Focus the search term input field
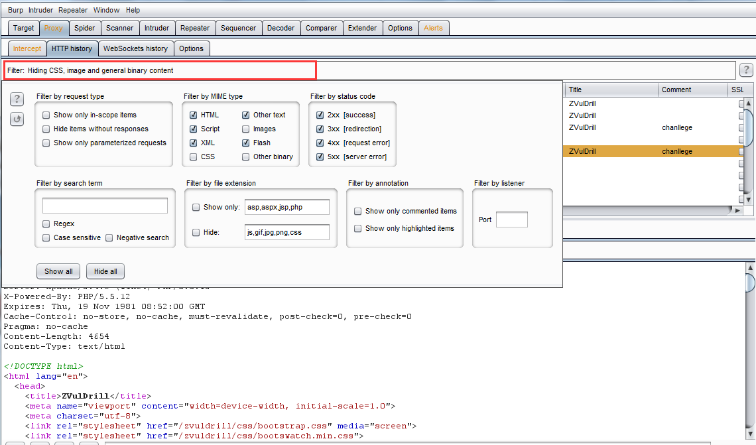756x445 pixels. pyautogui.click(x=105, y=206)
